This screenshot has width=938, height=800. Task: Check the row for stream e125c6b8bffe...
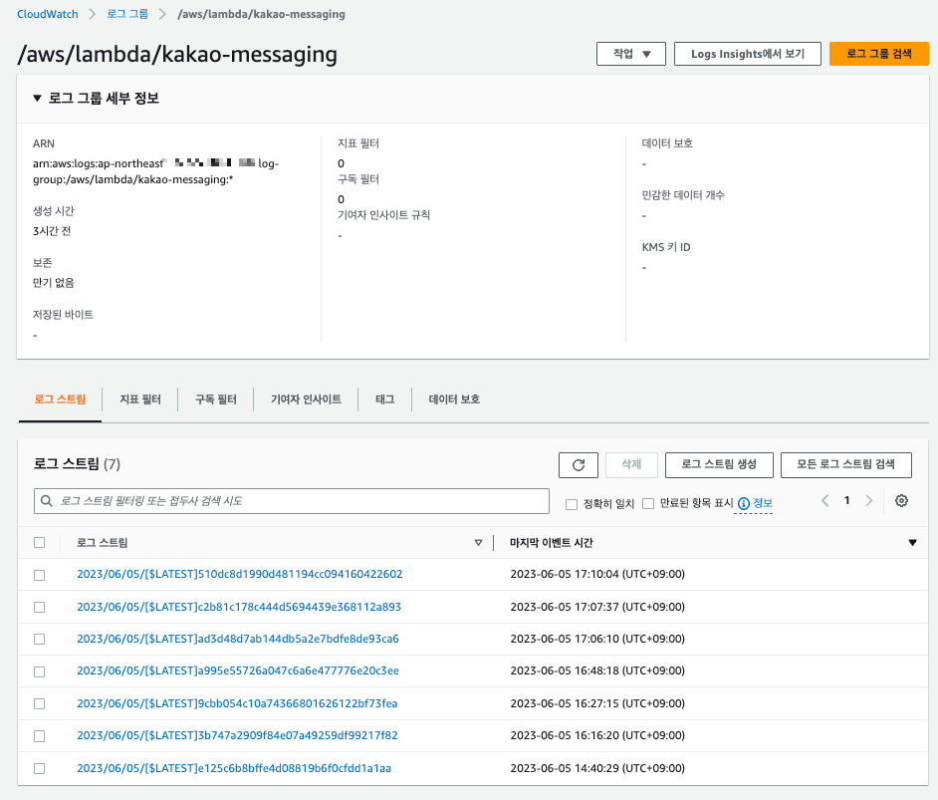[x=40, y=768]
